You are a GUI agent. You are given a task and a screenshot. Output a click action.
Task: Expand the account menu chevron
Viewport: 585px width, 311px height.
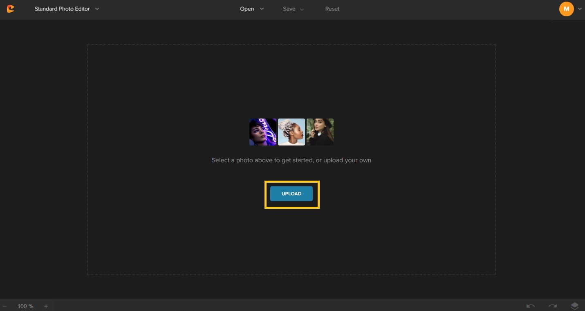tap(580, 9)
